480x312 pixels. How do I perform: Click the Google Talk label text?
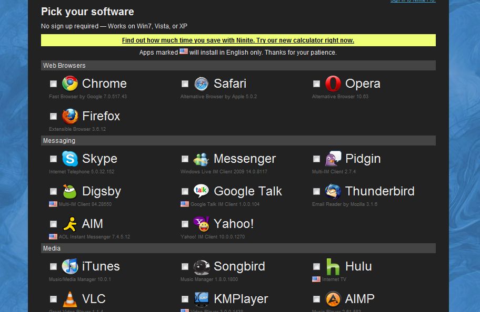coord(248,192)
